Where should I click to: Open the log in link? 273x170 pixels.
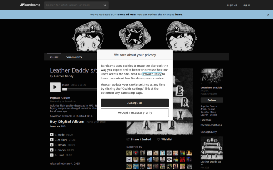tap(246, 5)
